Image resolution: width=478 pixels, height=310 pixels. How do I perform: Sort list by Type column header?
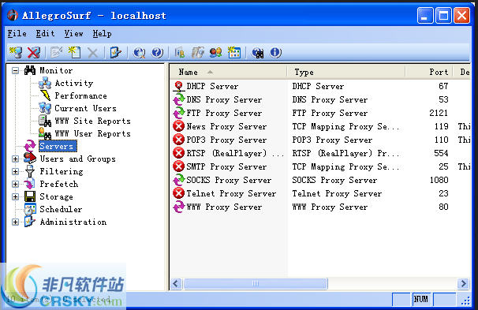click(x=346, y=72)
